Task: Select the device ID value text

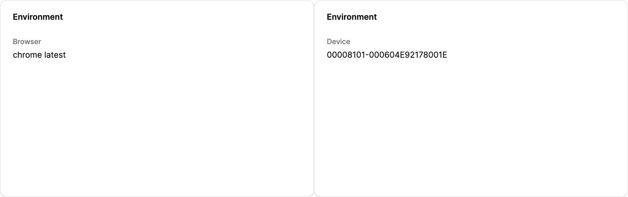Action: click(x=387, y=55)
